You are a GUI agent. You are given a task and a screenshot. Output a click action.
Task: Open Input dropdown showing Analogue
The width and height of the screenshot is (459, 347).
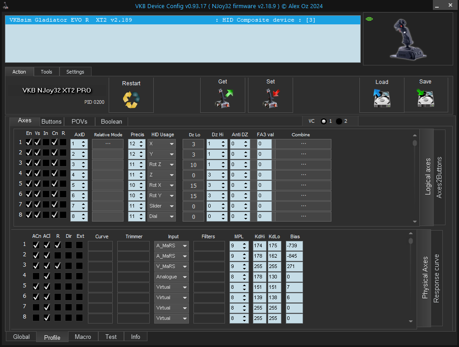pyautogui.click(x=171, y=277)
